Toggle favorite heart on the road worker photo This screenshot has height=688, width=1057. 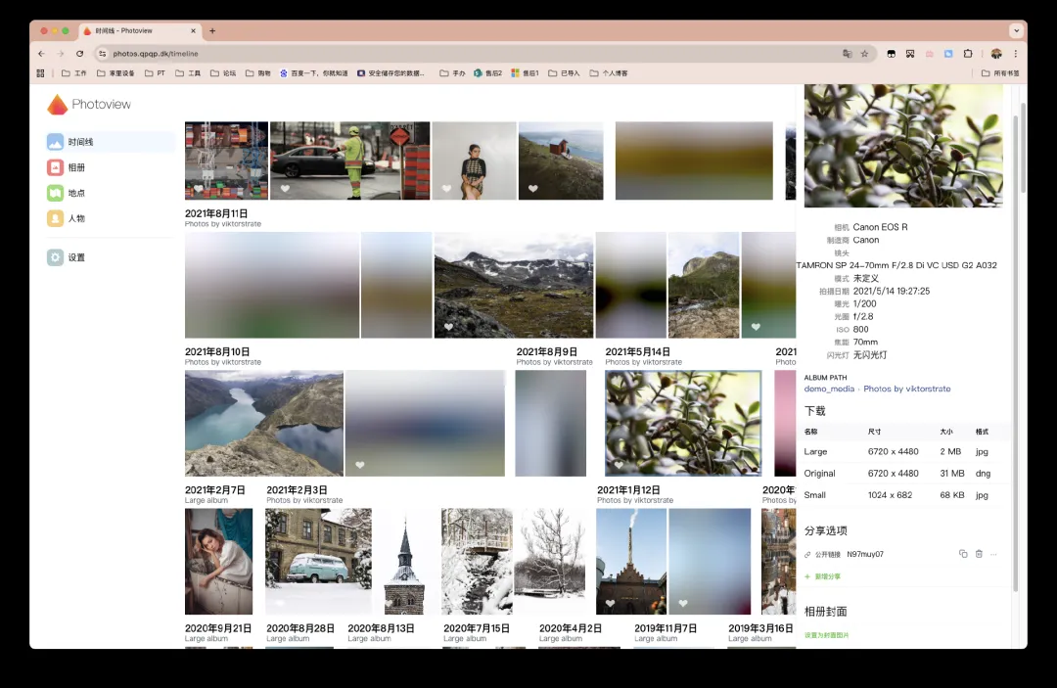(x=285, y=189)
